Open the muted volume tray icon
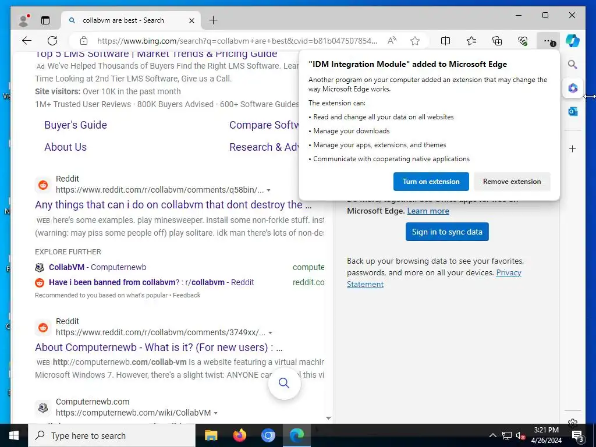This screenshot has width=596, height=447. [520, 435]
